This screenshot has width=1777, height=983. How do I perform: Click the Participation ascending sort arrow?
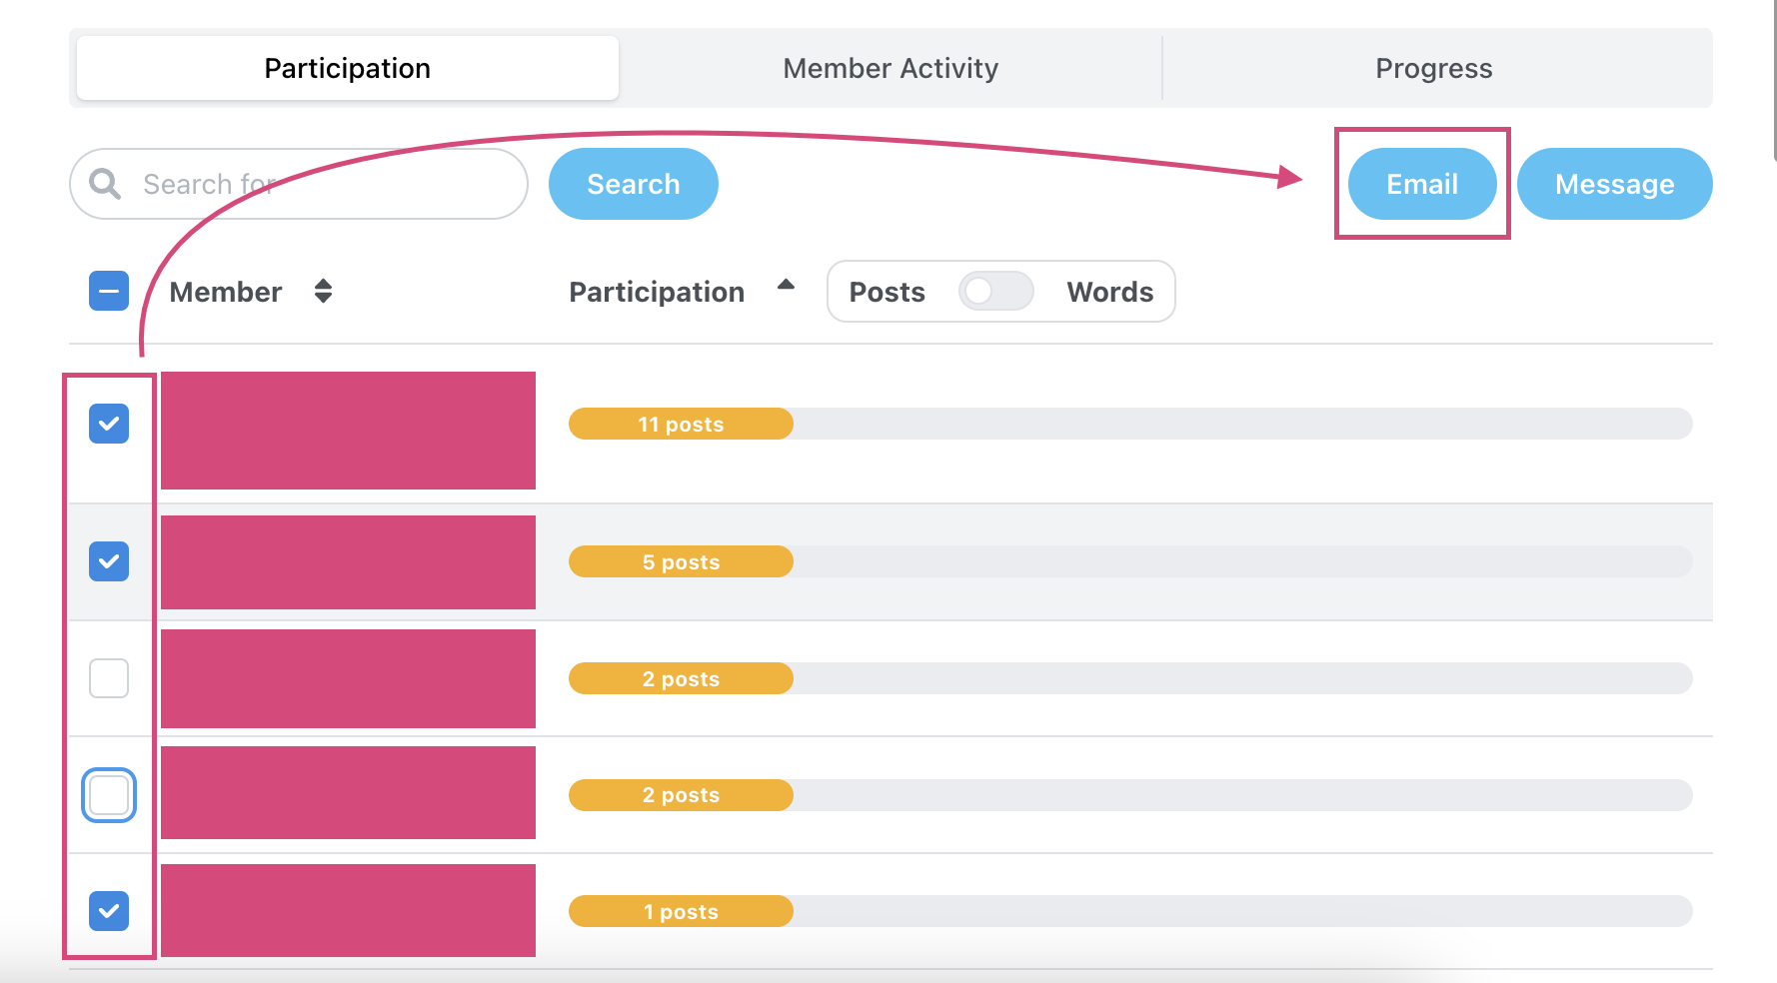(786, 285)
